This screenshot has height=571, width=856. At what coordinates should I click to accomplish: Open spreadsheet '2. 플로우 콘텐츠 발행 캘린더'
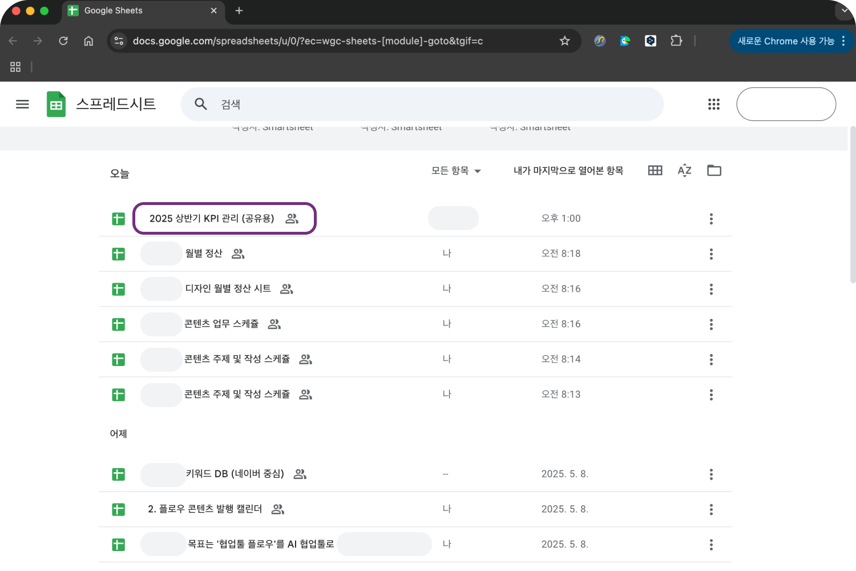point(205,509)
